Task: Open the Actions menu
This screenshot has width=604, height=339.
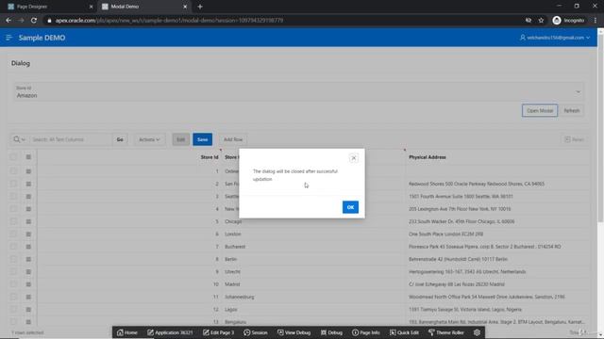Action: click(x=149, y=139)
